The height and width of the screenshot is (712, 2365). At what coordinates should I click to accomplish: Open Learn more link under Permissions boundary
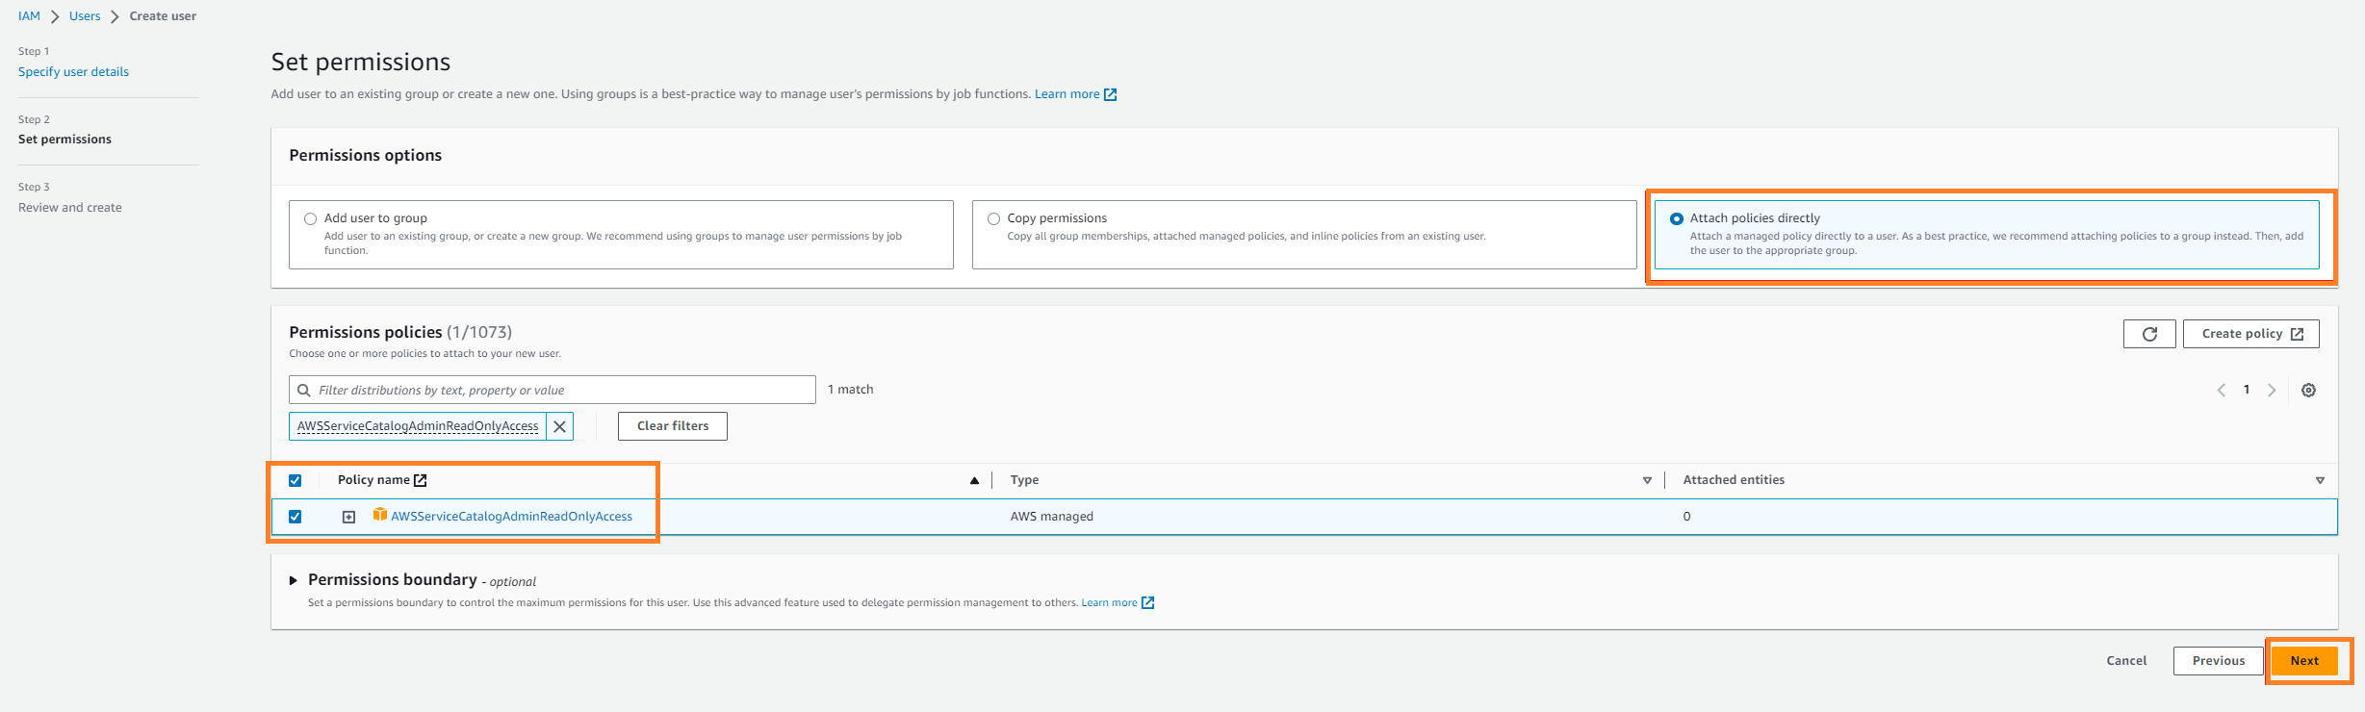click(1109, 603)
